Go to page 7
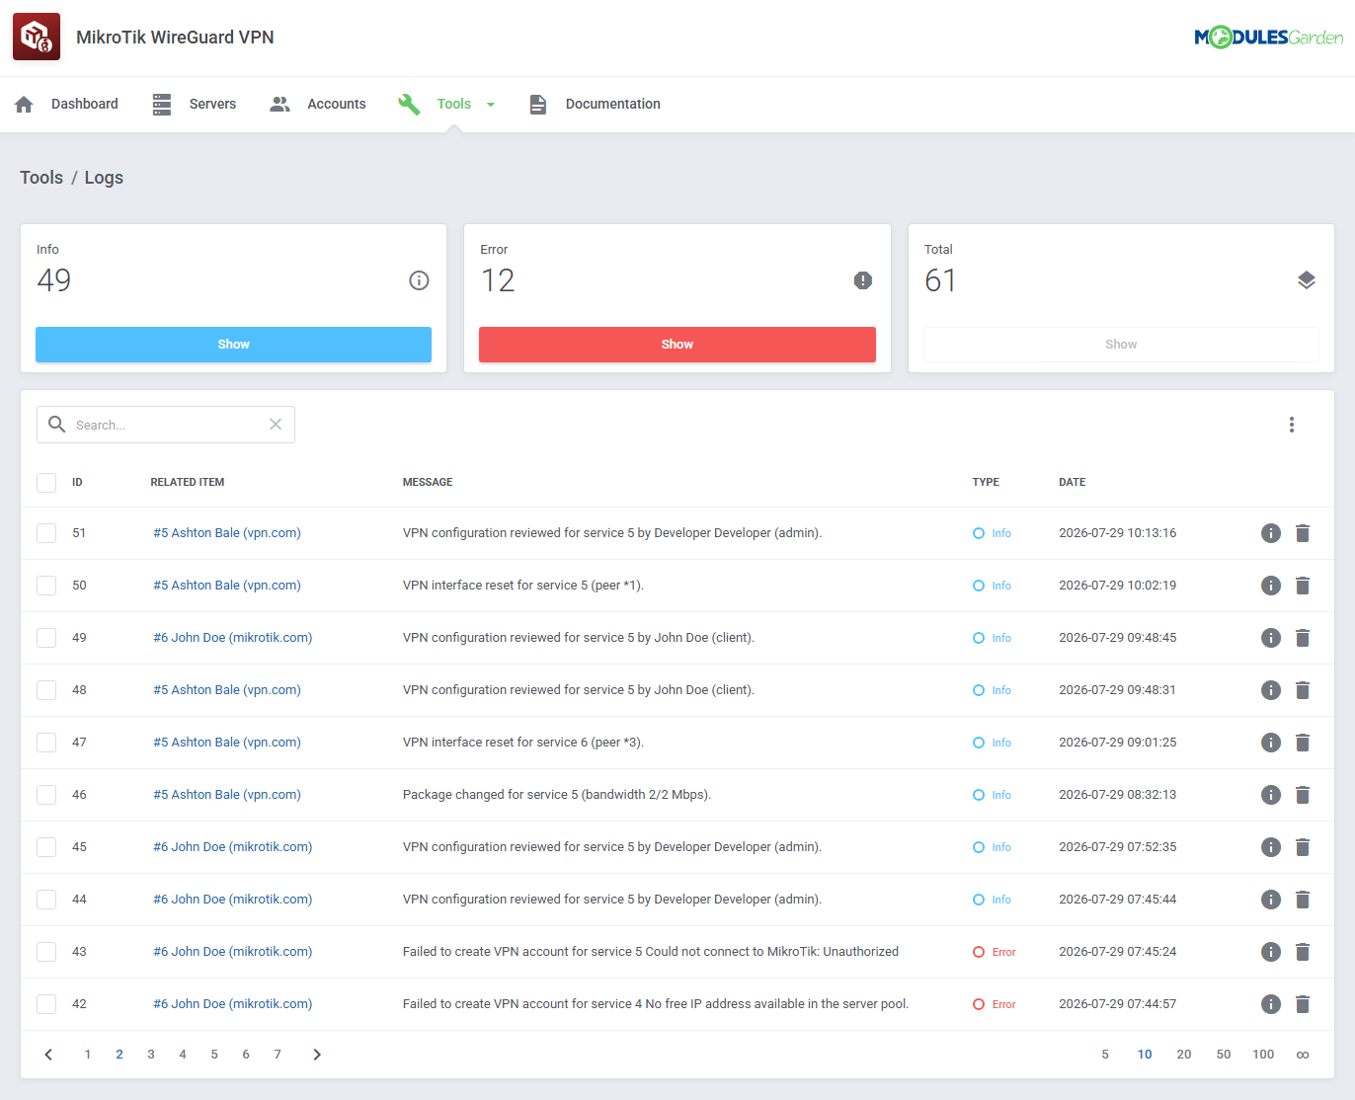1355x1100 pixels. (x=278, y=1055)
